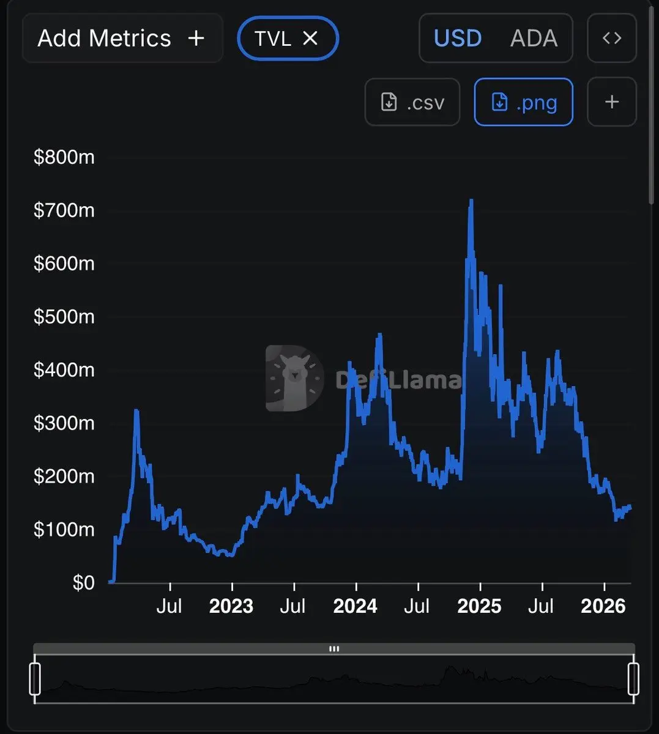Click the $0 y-axis label

[84, 583]
